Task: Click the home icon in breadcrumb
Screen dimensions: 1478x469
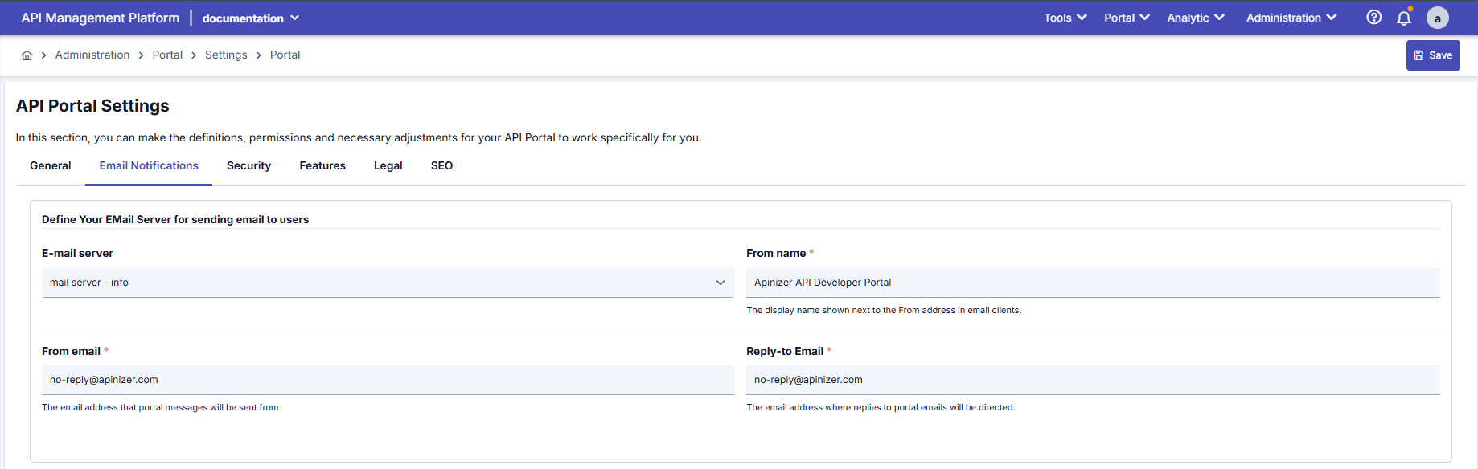Action: point(27,55)
